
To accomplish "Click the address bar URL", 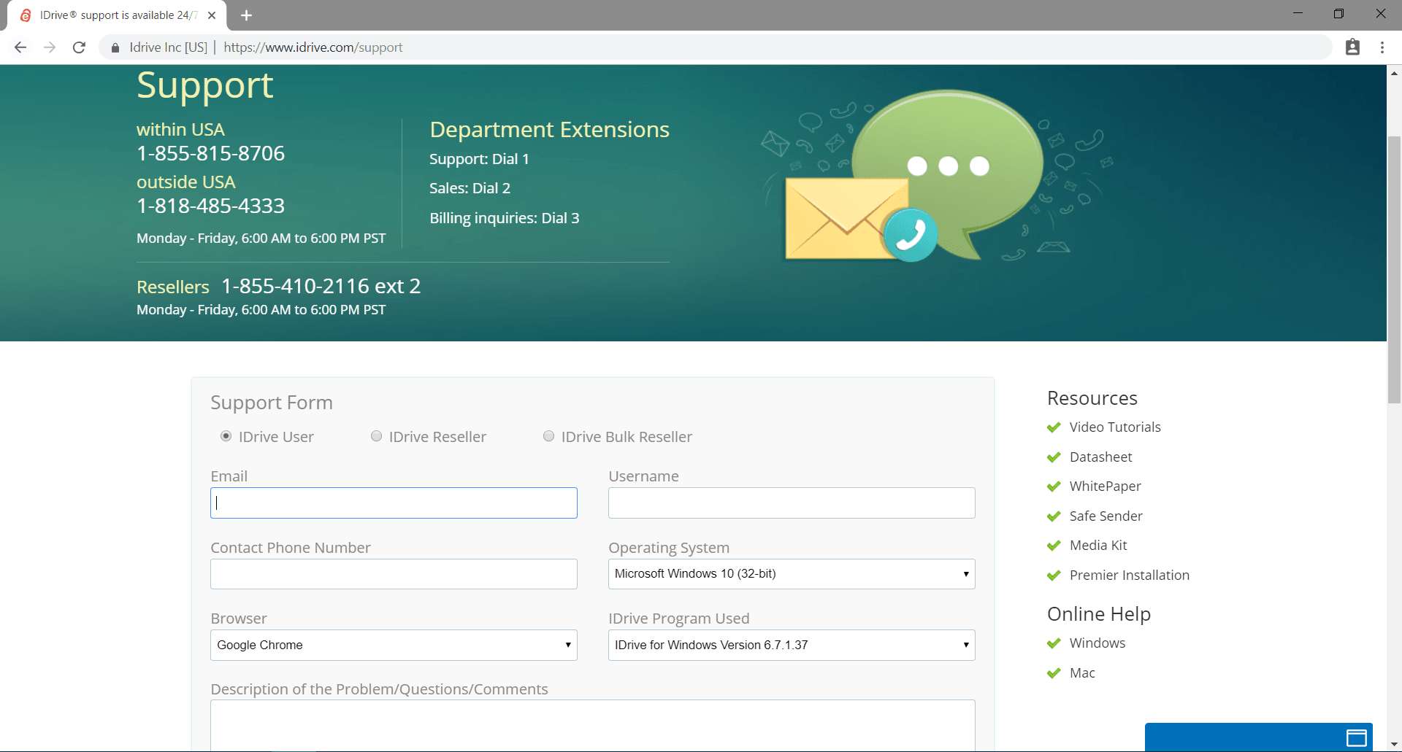I will 313,47.
